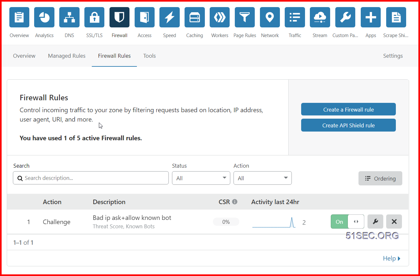The height and width of the screenshot is (276, 420).
Task: Switch to the Overview sub-tab
Action: click(x=24, y=56)
